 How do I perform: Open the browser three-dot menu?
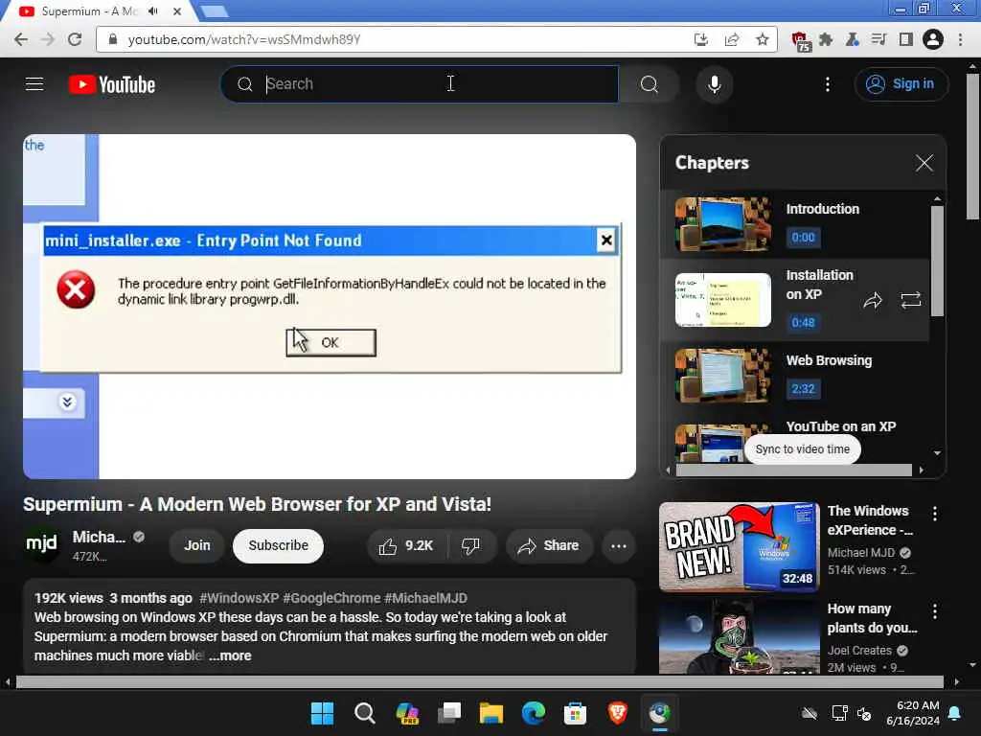(x=960, y=39)
